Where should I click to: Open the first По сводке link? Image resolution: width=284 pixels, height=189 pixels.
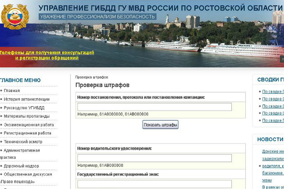273,92
